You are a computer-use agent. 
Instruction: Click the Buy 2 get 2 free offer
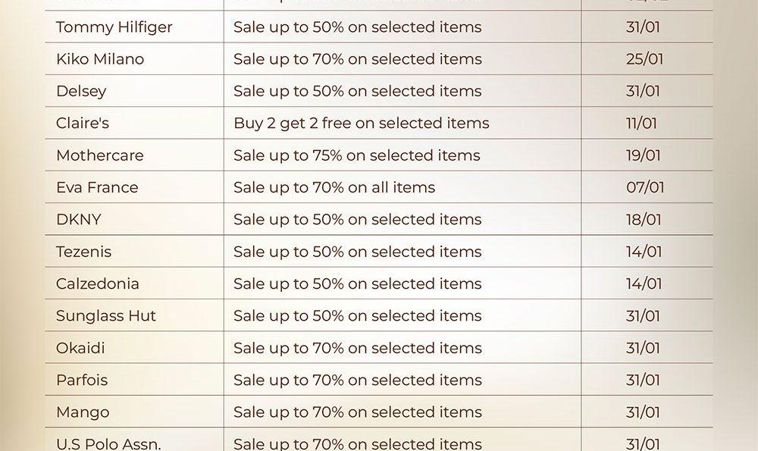[362, 123]
